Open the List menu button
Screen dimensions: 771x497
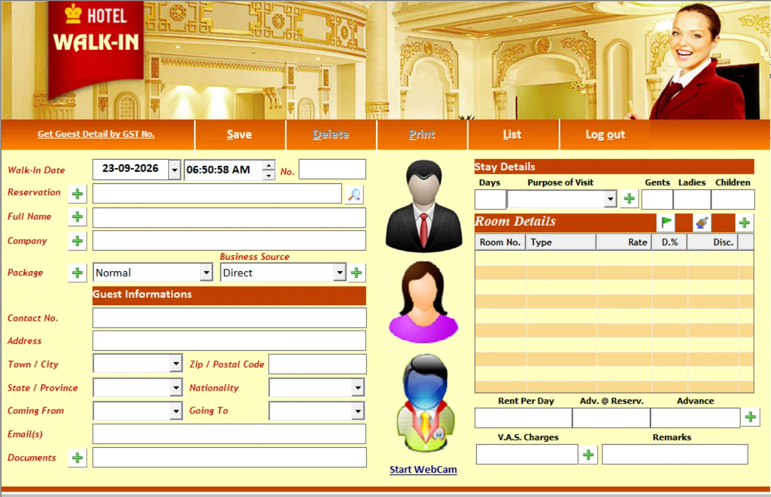513,135
